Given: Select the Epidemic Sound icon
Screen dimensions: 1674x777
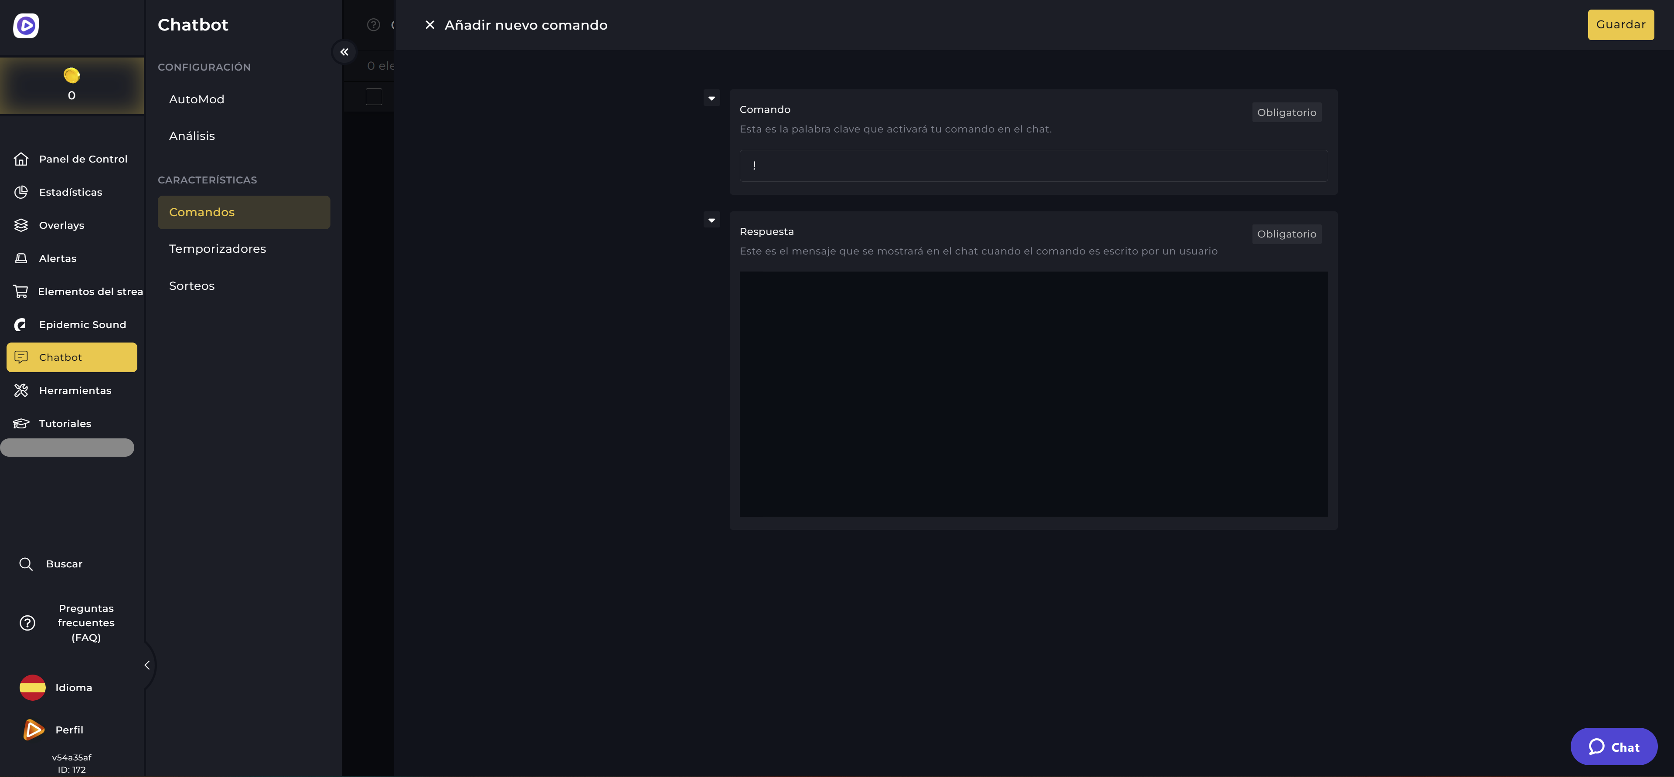Looking at the screenshot, I should (21, 324).
